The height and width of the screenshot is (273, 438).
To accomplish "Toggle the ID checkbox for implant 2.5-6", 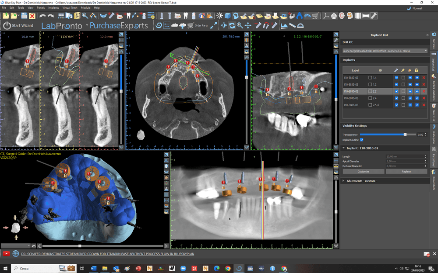I will pyautogui.click(x=370, y=105).
